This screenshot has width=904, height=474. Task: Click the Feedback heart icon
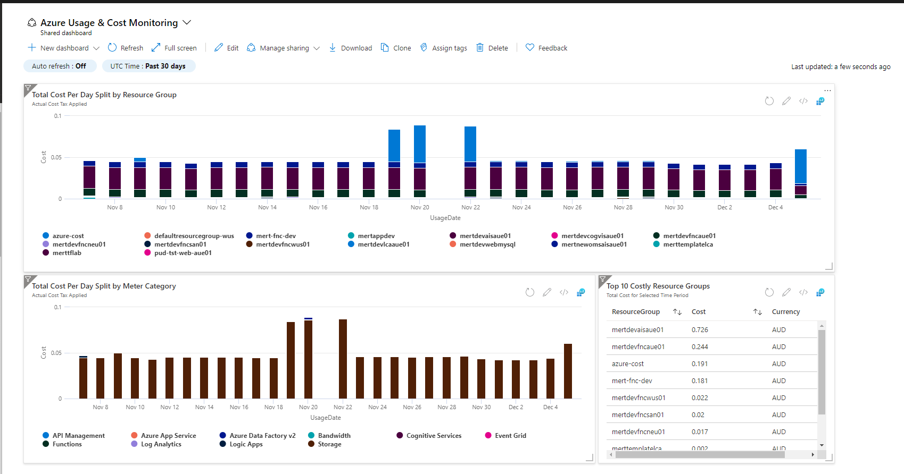[x=530, y=48]
